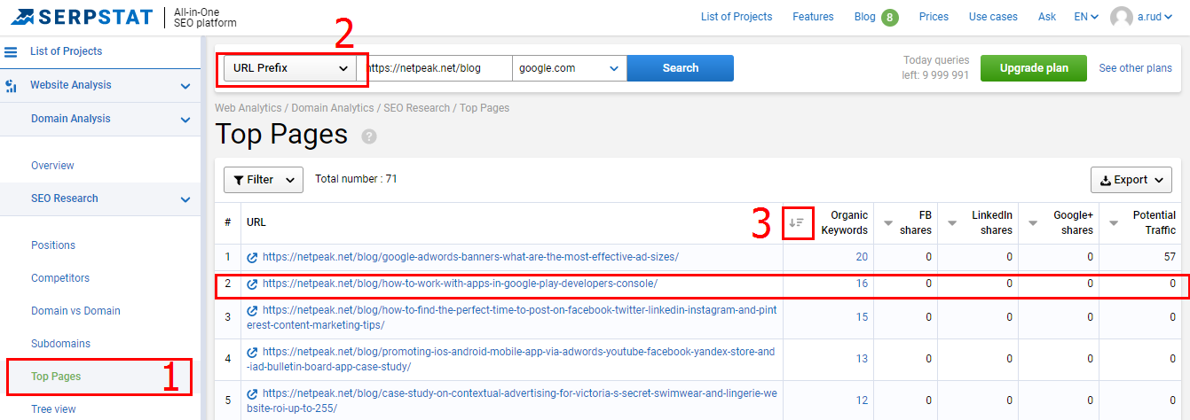Open Domain vs Domain in the sidebar

(x=75, y=311)
